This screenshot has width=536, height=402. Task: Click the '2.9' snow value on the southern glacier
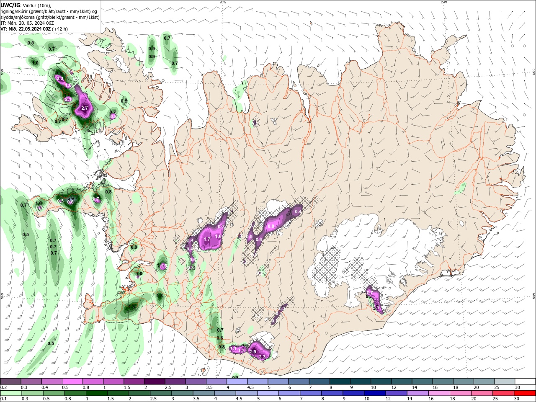pos(253,352)
